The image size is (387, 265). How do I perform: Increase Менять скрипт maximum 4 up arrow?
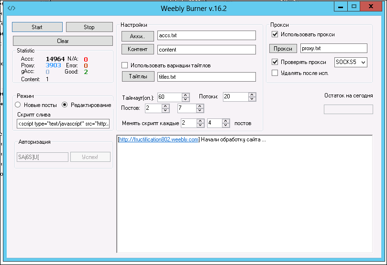(x=226, y=121)
